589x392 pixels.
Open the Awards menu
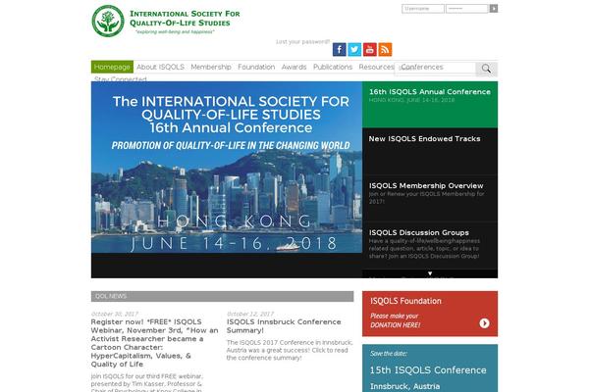294,67
